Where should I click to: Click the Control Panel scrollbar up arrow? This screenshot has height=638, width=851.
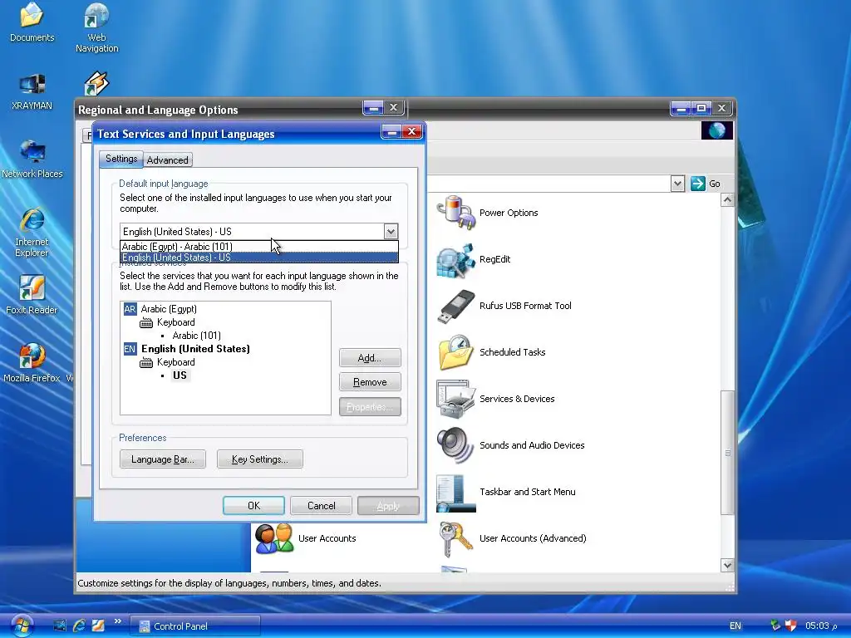point(727,199)
